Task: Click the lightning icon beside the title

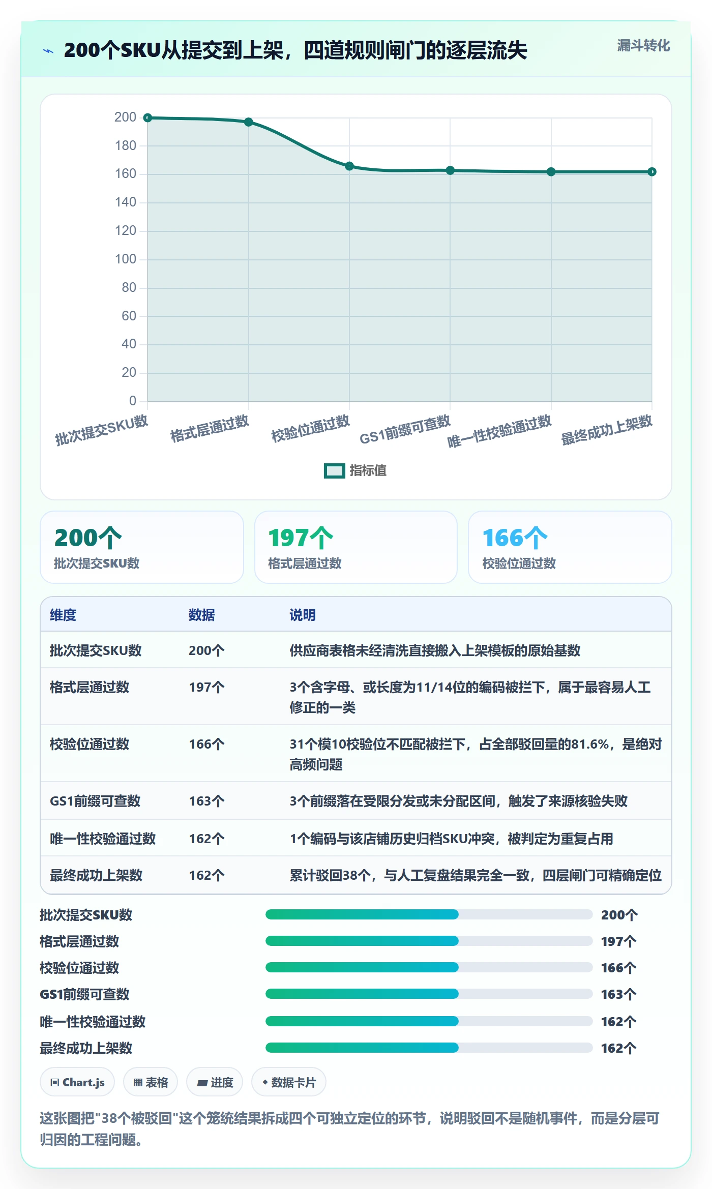Action: [48, 51]
